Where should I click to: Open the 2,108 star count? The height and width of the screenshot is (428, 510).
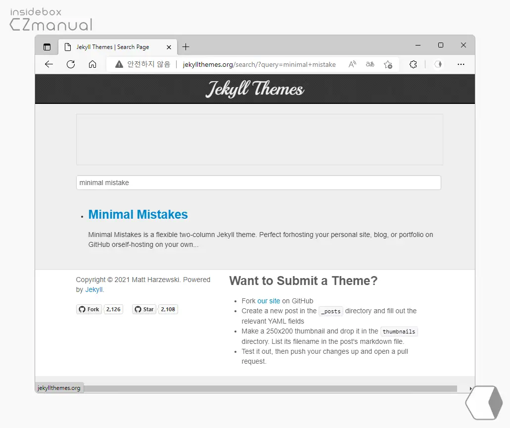coord(168,309)
